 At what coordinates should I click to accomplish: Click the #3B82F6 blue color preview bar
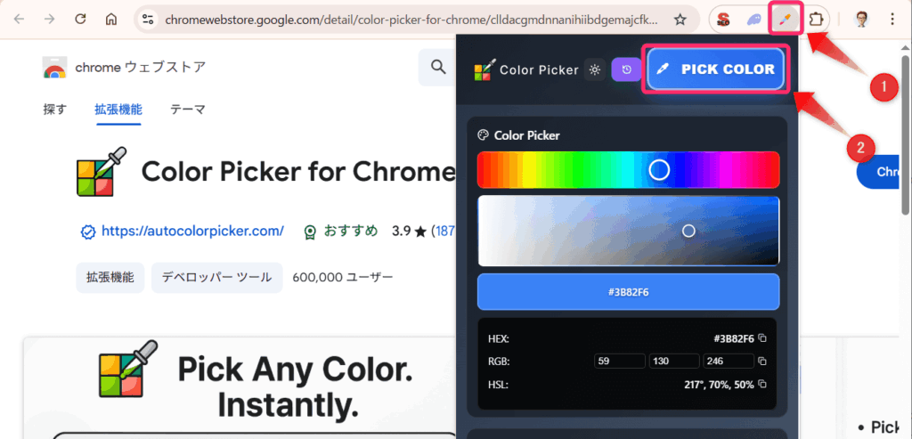[628, 292]
